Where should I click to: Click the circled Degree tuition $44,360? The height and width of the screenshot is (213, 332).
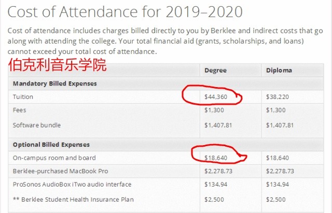coord(216,97)
